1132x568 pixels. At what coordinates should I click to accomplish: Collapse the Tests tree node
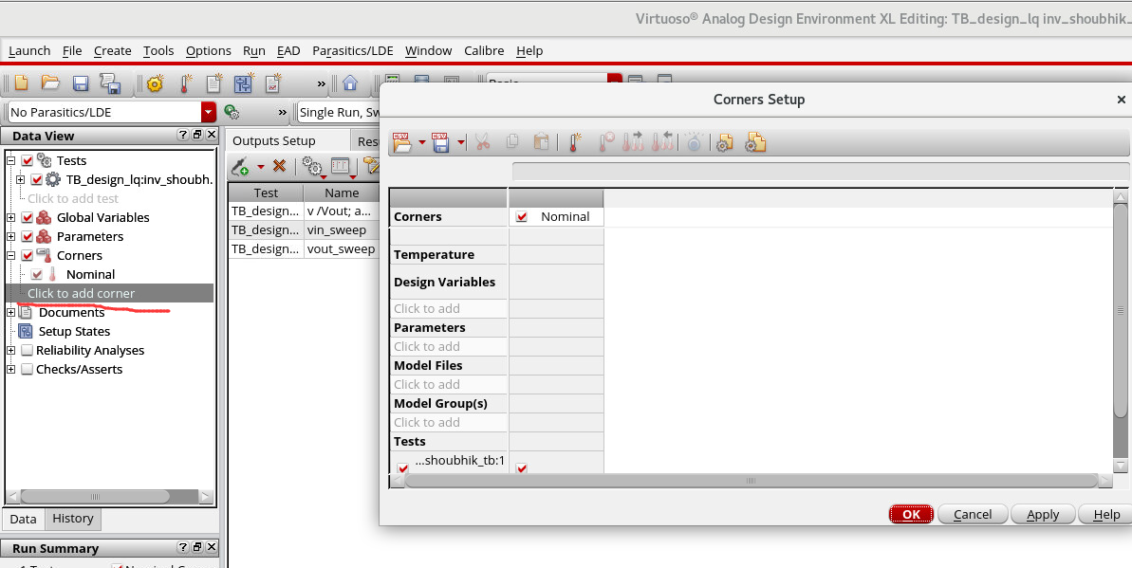10,160
